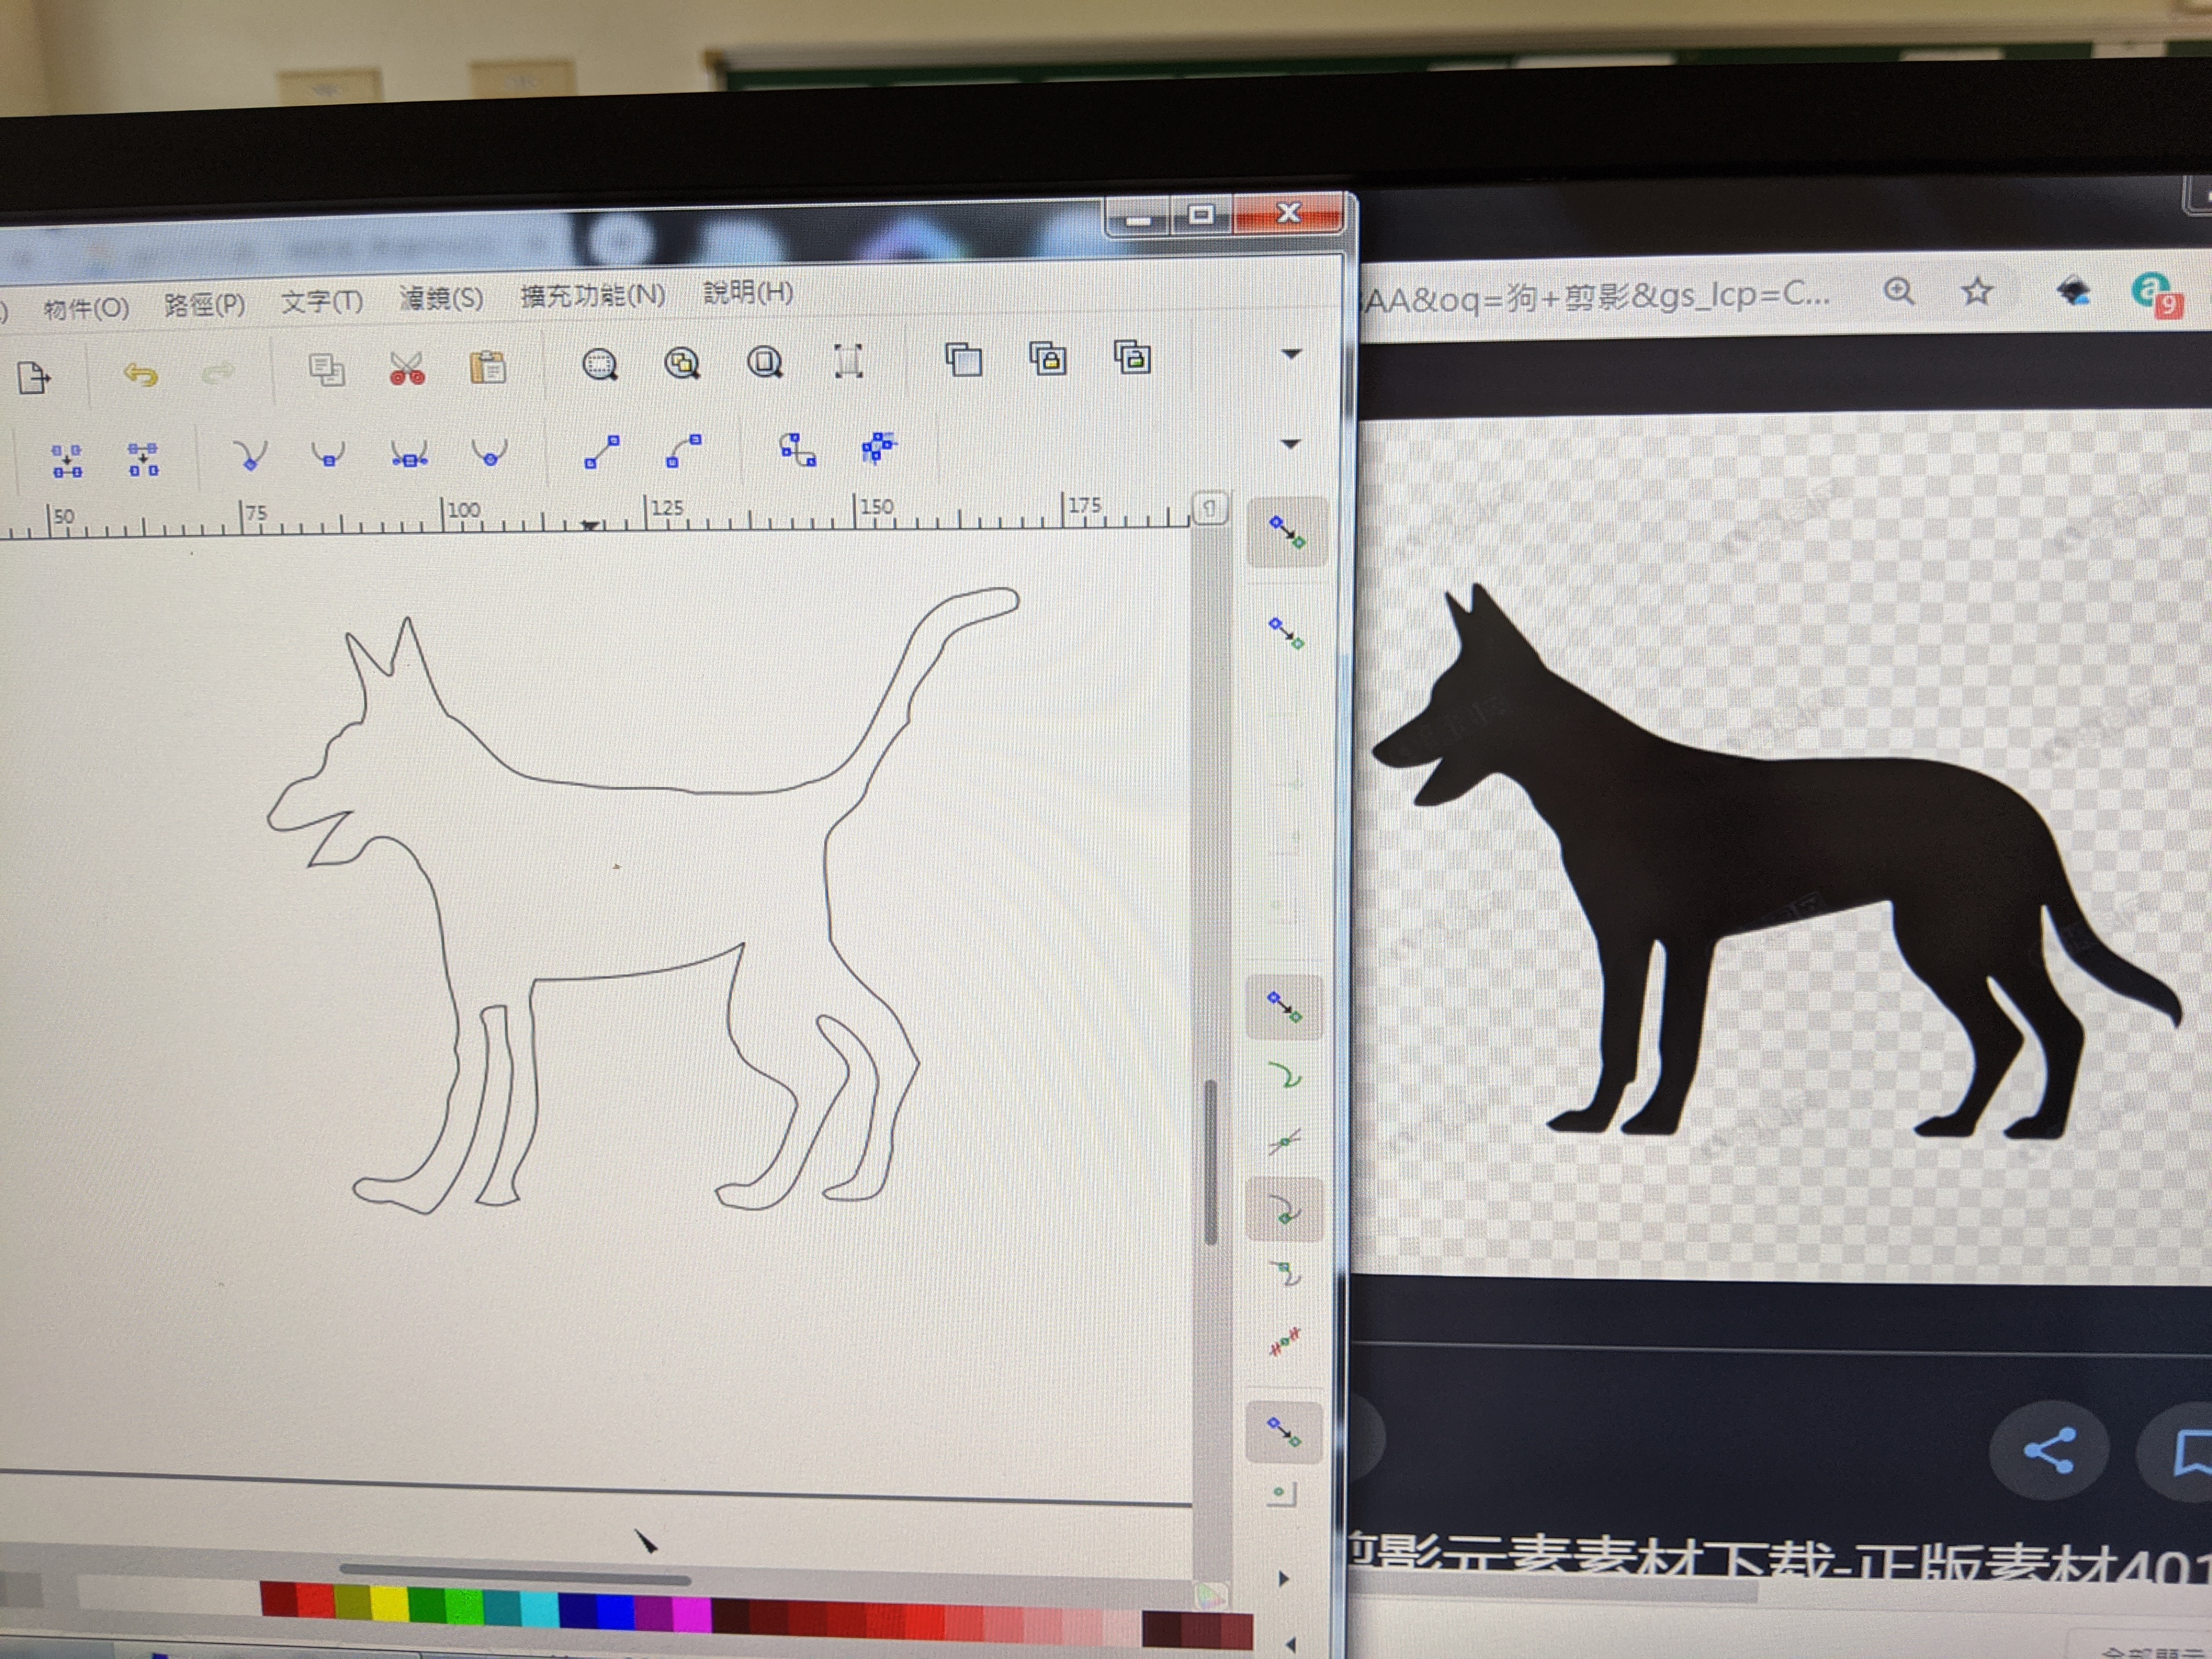Pick the yellow palette swatch
Viewport: 2212px width, 1659px height.
point(390,1603)
